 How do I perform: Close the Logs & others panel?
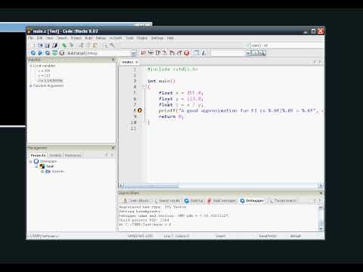[x=321, y=193]
